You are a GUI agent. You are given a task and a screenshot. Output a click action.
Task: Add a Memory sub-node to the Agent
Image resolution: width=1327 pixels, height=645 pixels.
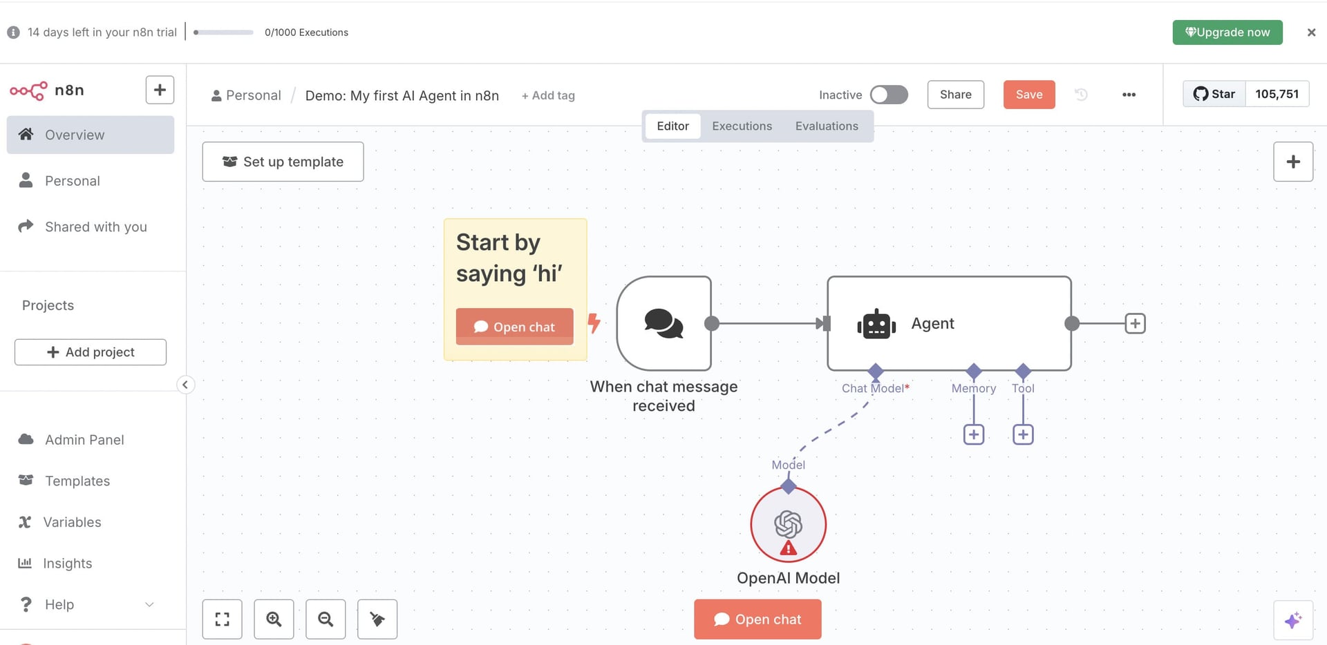[973, 434]
